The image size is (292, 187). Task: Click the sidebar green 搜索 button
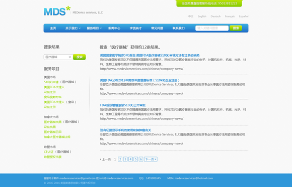click(x=80, y=57)
